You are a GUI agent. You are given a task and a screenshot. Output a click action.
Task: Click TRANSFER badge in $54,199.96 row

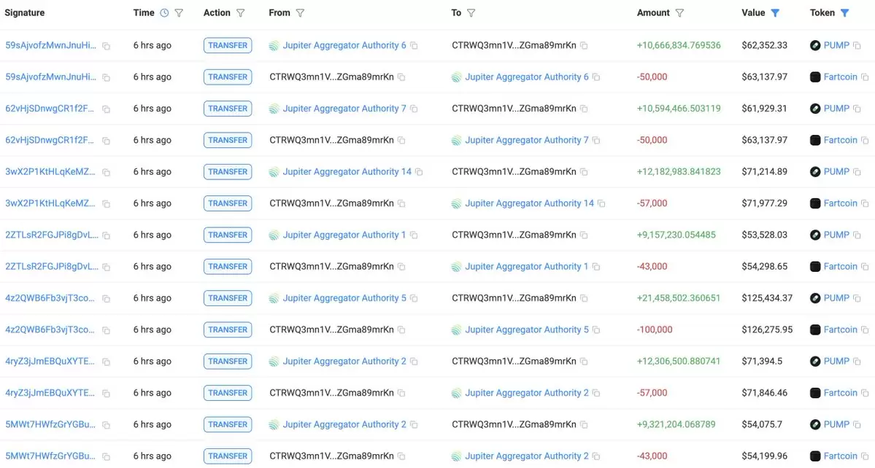tap(228, 456)
